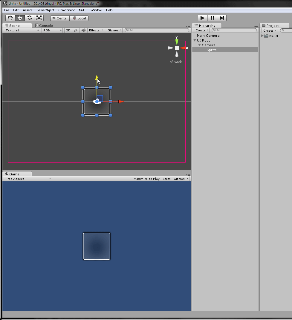
Task: Click the yellow Y move arrow on Sprite
Action: pyautogui.click(x=97, y=77)
